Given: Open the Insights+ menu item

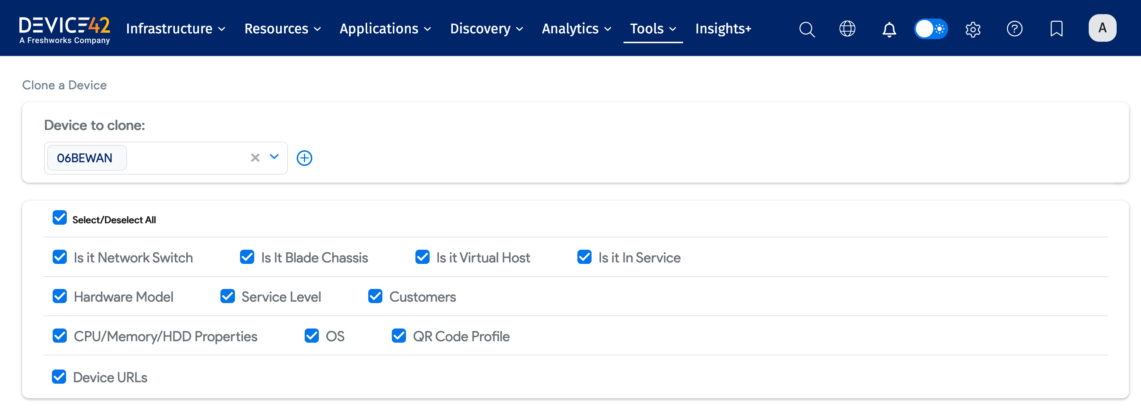Looking at the screenshot, I should pos(723,29).
